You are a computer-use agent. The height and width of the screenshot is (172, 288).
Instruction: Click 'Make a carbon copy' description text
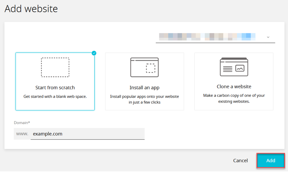coord(234,98)
